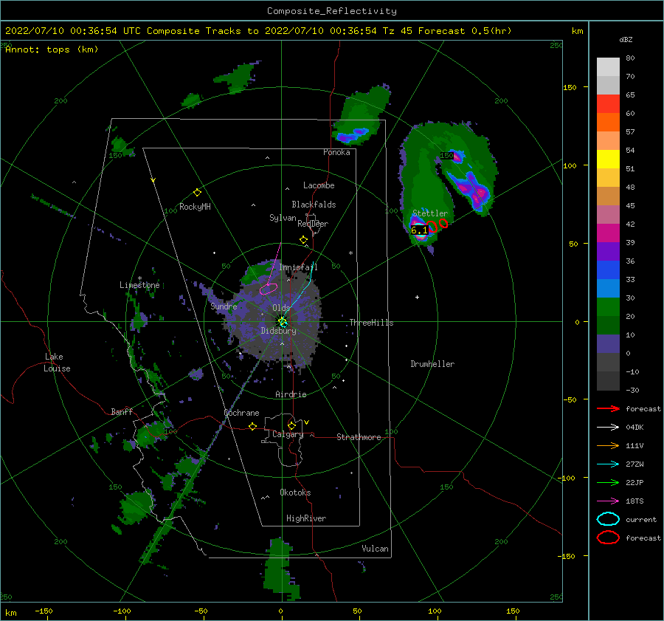Select the purple 39 dBZ color swatch

coord(608,251)
